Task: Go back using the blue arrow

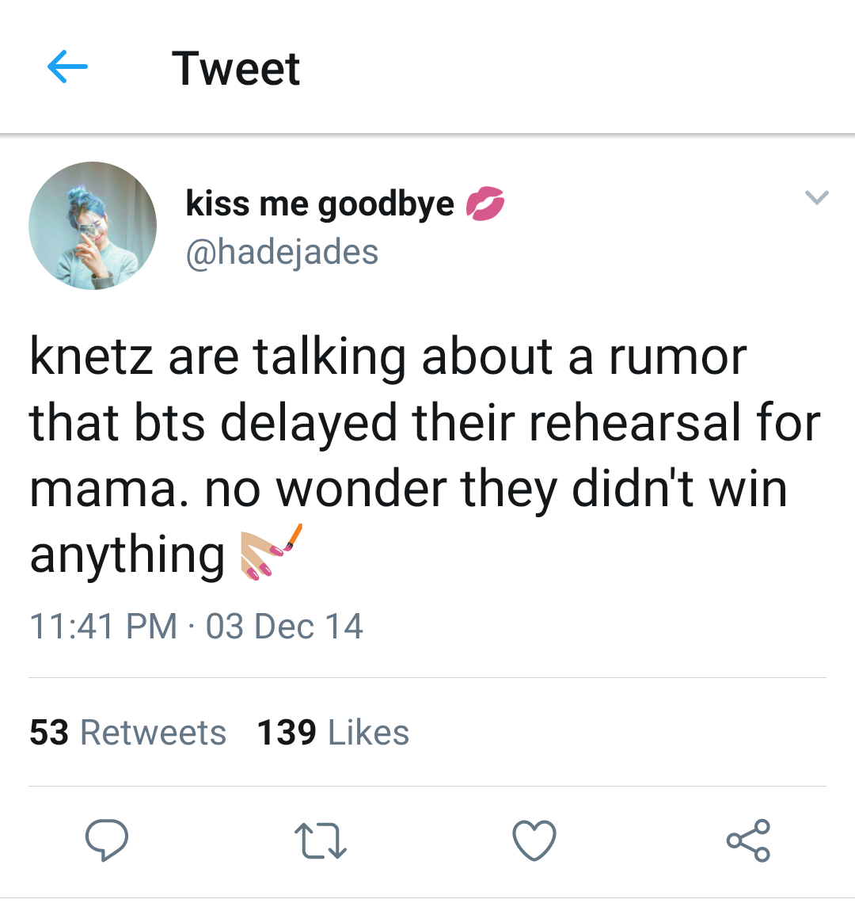Action: 67,67
